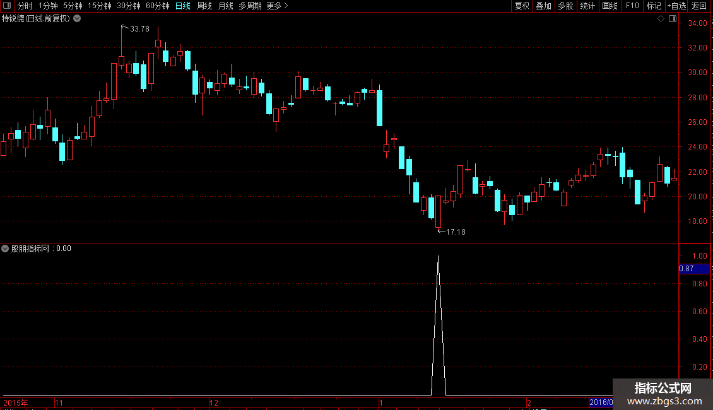Screen dimensions: 713x410
Task: Expand dropdown next to 特锐德 title
Action: point(78,19)
